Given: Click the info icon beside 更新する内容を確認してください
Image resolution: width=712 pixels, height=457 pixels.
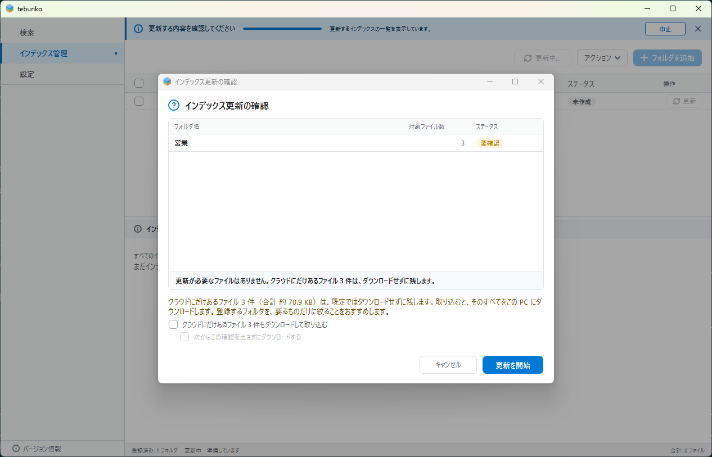Looking at the screenshot, I should (138, 29).
